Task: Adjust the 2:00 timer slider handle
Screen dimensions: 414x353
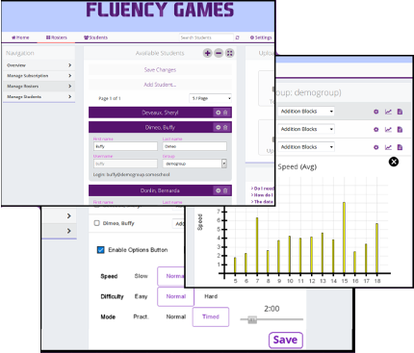Action: pos(252,319)
